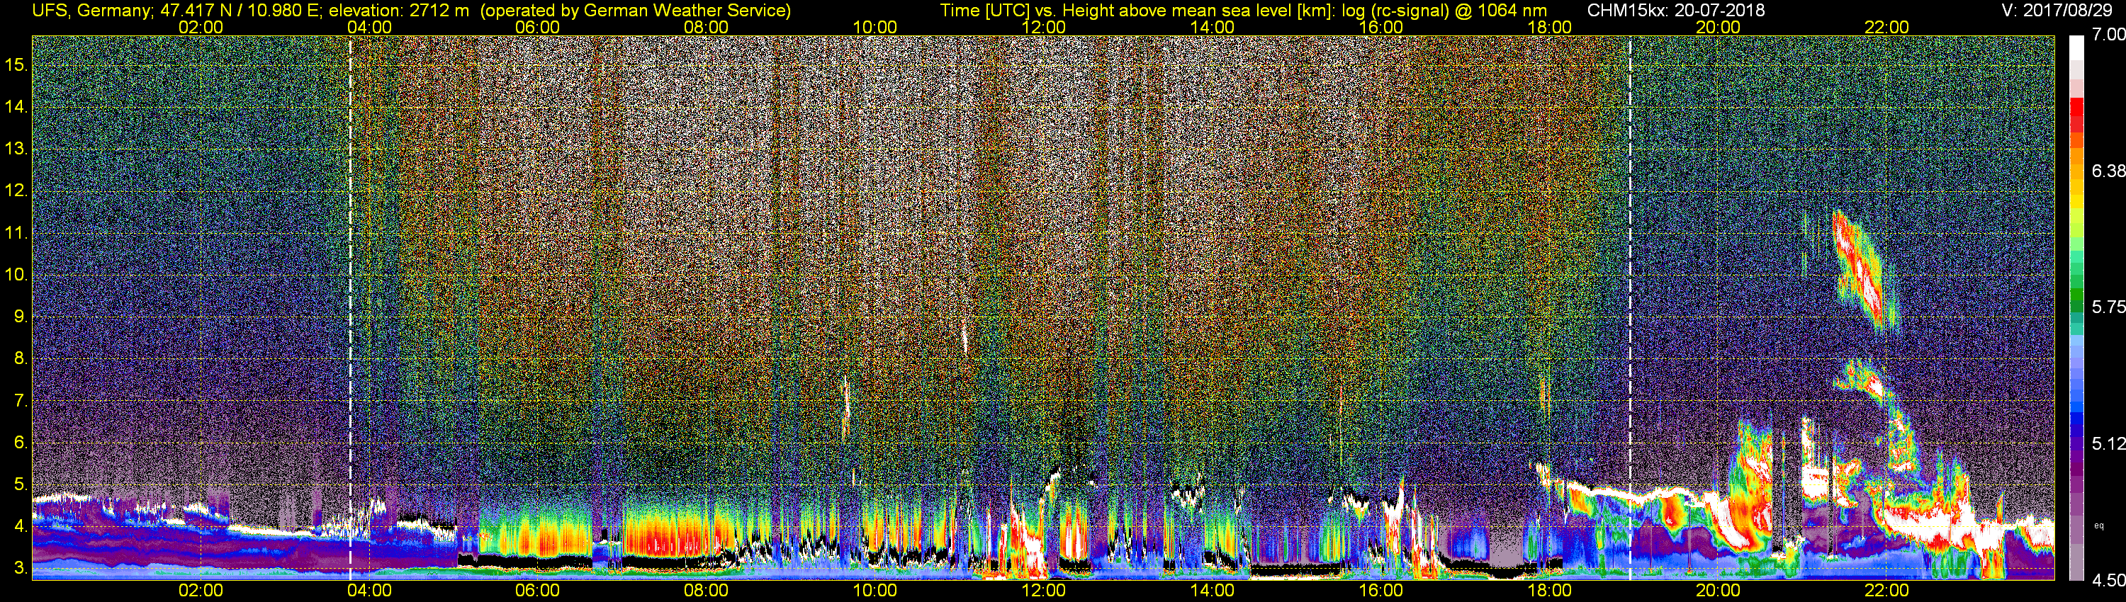Screen dimensions: 2126x602
Task: Click the '14:00' label on the top time axis
Action: click(x=1213, y=27)
